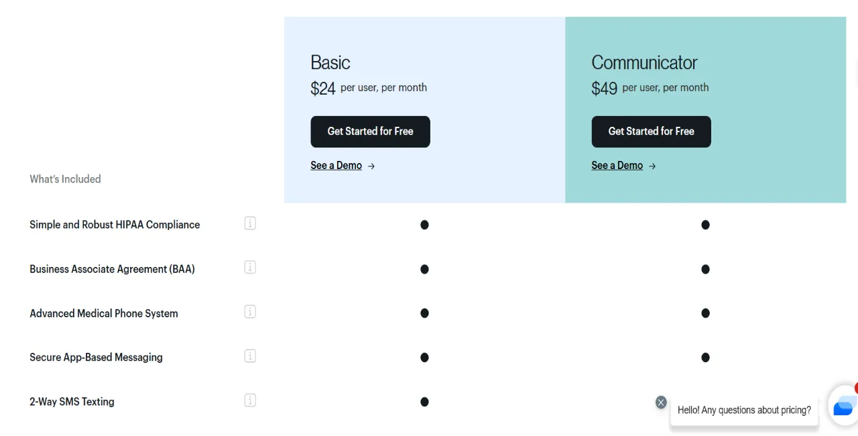858x436 pixels.
Task: Click arrow next to Communicator See a Demo
Action: [x=652, y=166]
